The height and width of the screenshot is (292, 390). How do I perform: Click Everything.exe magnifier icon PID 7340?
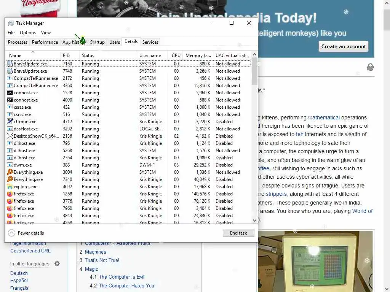[10, 179]
